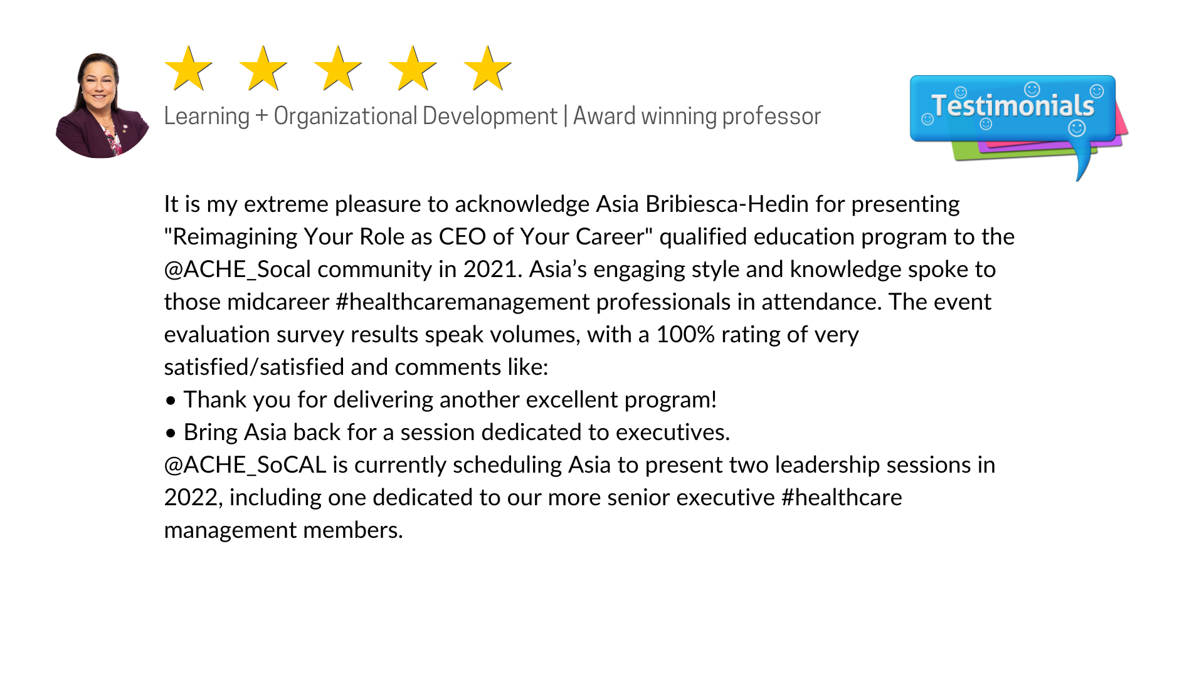1204x677 pixels.
Task: Click the 'Bring Asia back' bullet point
Action: [448, 433]
